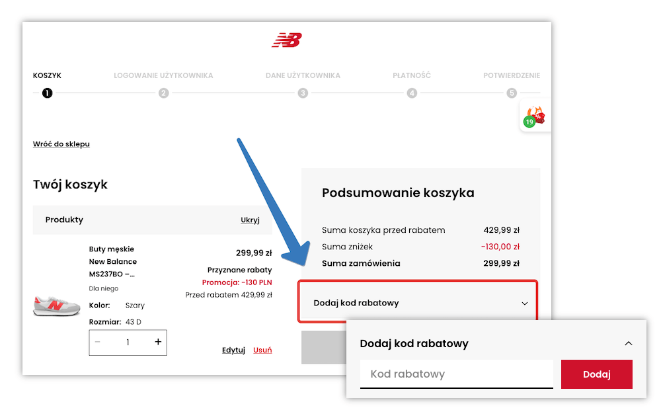Viewport: 661px width, 410px height.
Task: Click step circle 1 for Koszyk
Action: (x=46, y=93)
